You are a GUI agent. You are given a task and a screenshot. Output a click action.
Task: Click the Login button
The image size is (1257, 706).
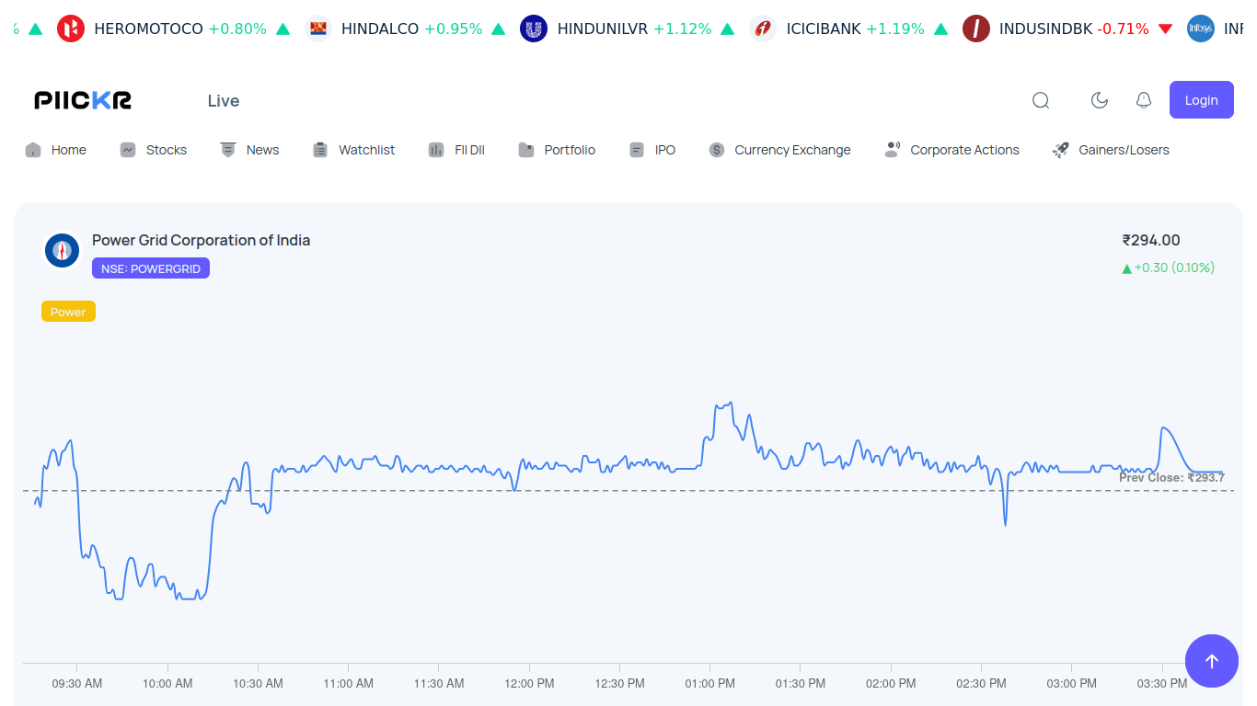coord(1201,99)
